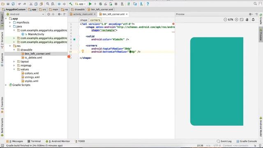Click the bell notifications icon in Preview
263x148 pixels.
pyautogui.click(x=253, y=20)
